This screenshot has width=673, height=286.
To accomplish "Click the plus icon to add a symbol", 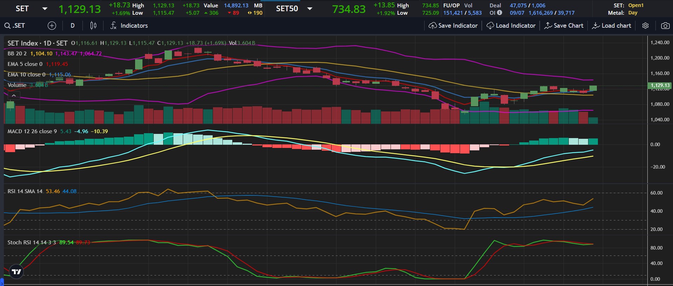I will tap(52, 26).
